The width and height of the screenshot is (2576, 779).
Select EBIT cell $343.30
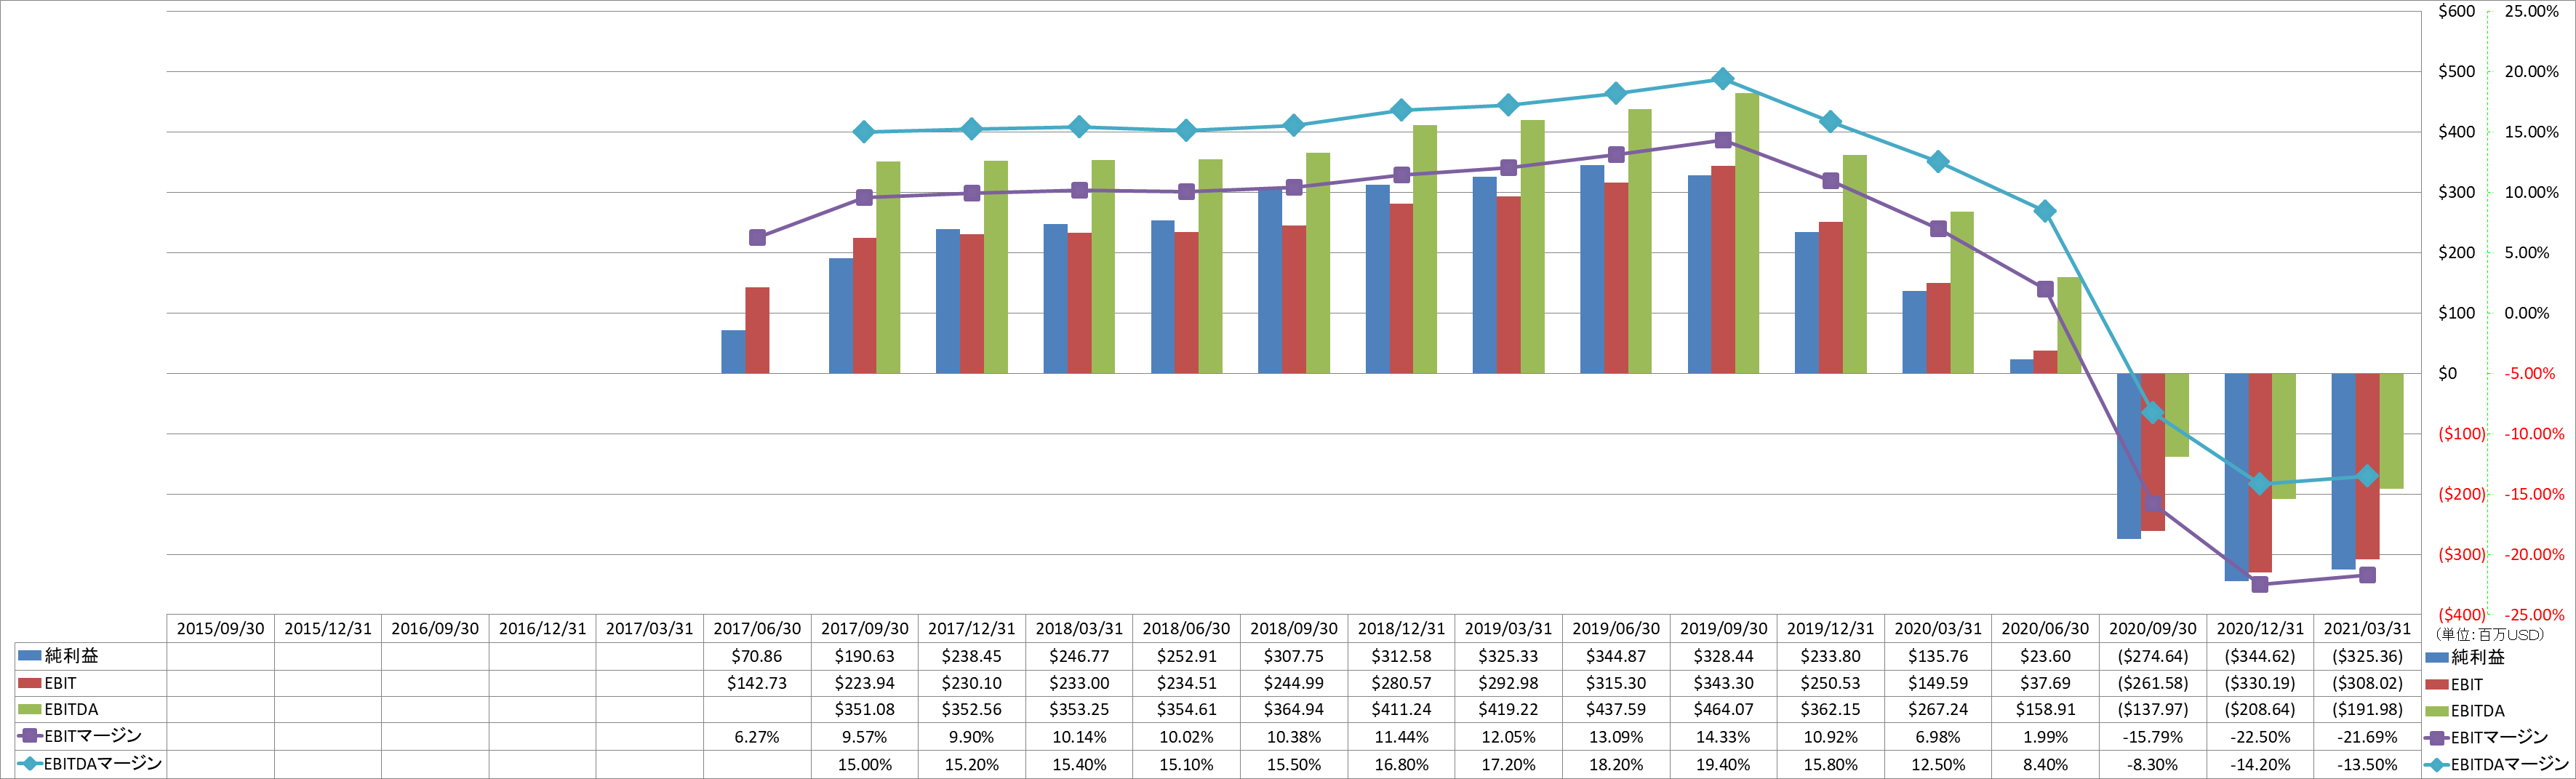pyautogui.click(x=1723, y=683)
